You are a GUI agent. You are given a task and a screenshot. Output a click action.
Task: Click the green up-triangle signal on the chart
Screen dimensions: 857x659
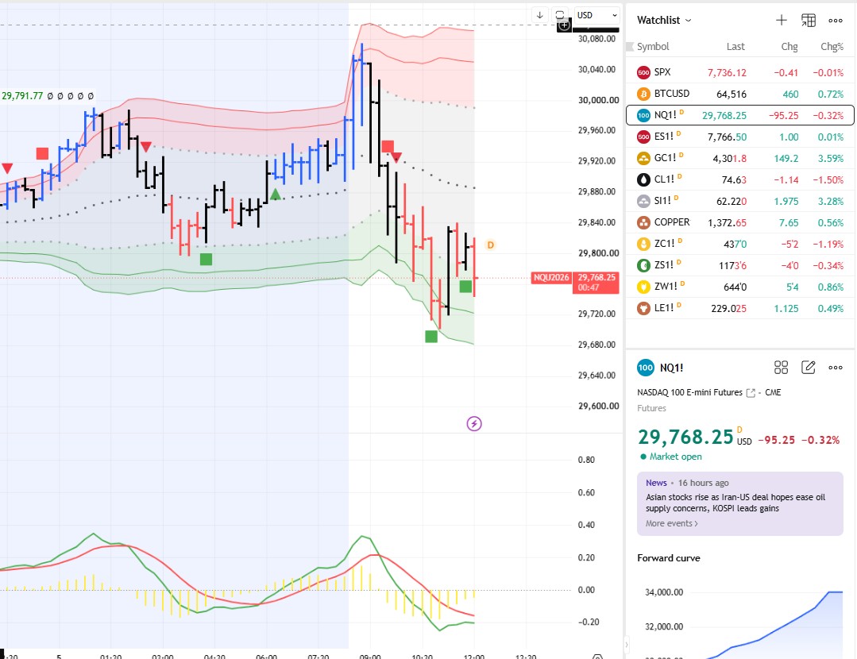tap(276, 194)
